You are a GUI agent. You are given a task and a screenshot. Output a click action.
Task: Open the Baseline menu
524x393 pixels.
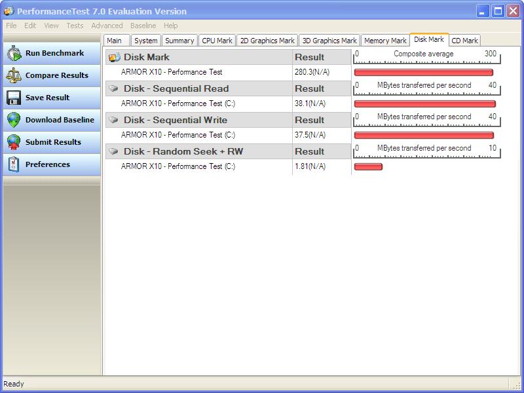[x=143, y=26]
